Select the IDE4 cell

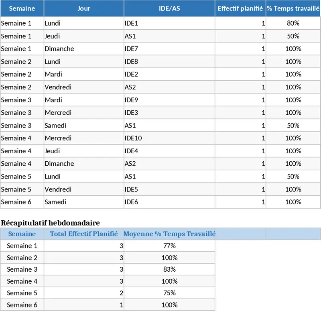[x=169, y=151]
